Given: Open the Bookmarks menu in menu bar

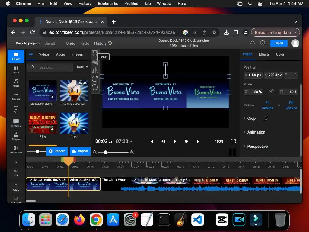Looking at the screenshot, I should (x=108, y=3).
